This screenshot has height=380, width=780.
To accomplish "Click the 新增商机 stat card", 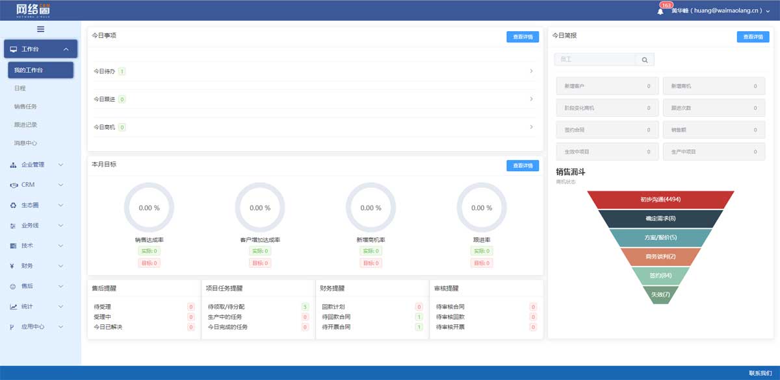I will click(x=714, y=86).
